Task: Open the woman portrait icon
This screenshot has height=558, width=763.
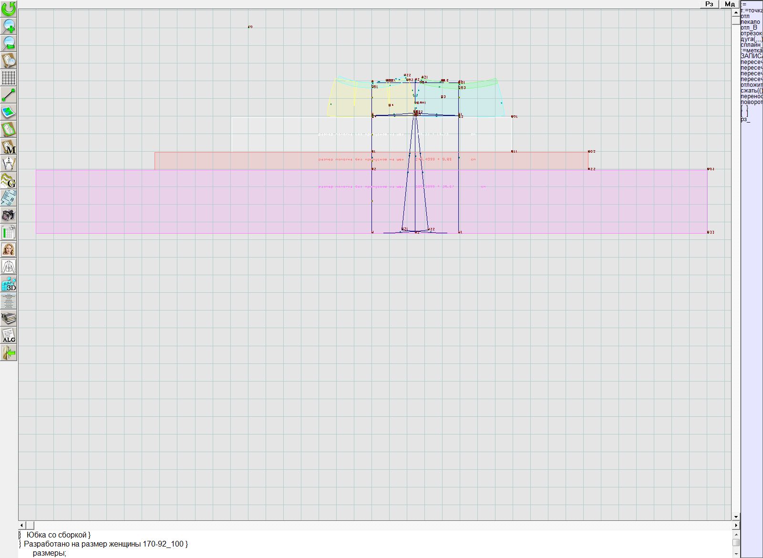Action: [x=9, y=249]
